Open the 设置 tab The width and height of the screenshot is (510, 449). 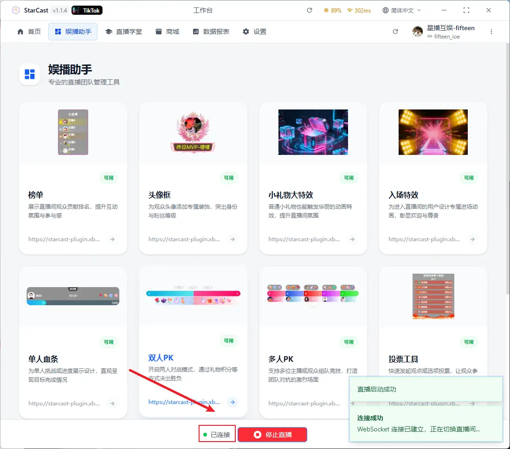point(254,32)
